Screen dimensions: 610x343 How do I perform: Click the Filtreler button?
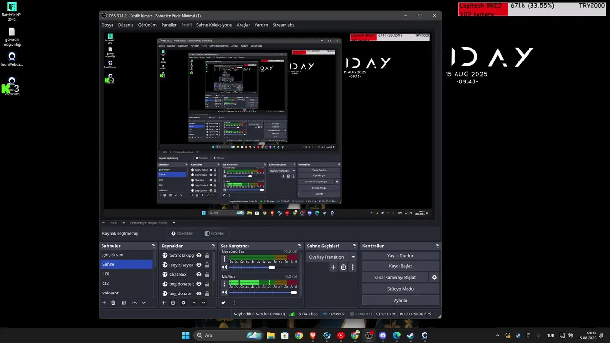pyautogui.click(x=214, y=233)
